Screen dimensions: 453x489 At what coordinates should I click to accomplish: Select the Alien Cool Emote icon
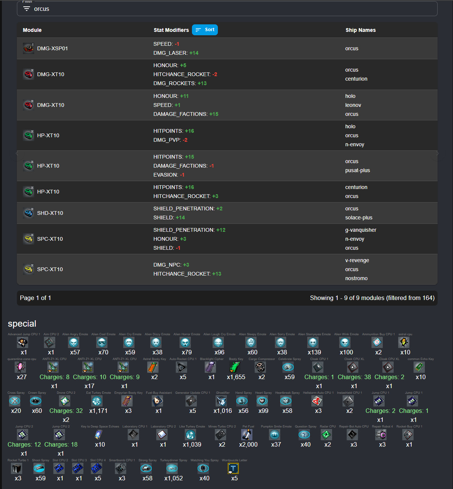102,342
